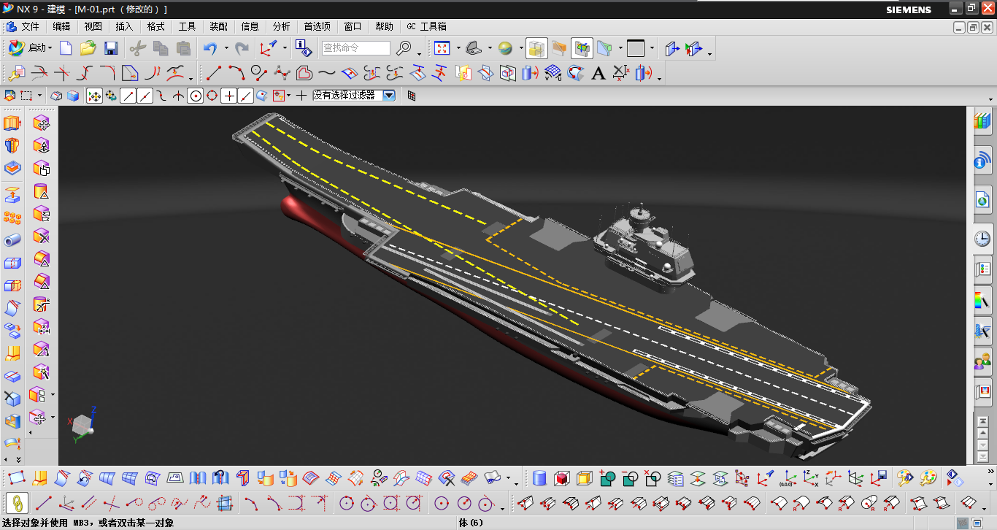Open the object information icon
This screenshot has height=530, width=997.
(x=304, y=48)
